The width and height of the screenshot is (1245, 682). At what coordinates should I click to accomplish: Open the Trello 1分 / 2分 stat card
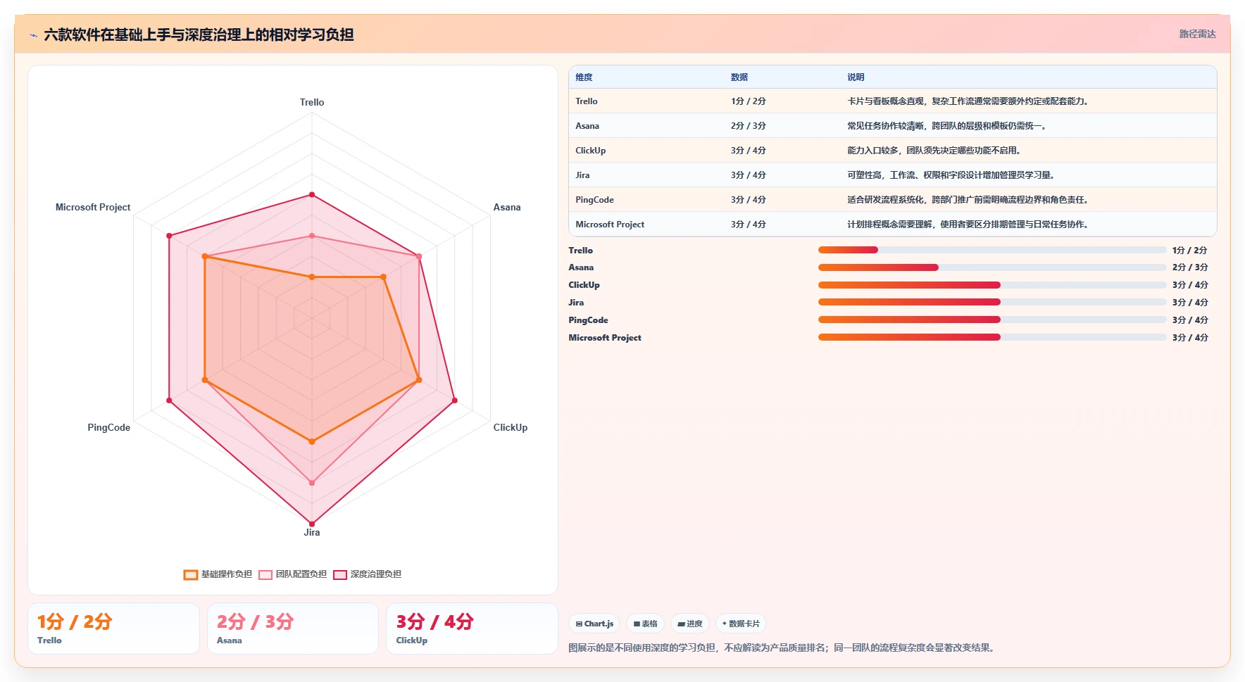coord(113,629)
